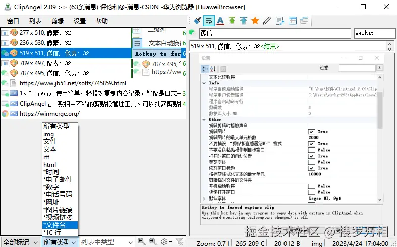
Task: Click the X button next to 过滤 field
Action: 379,68
